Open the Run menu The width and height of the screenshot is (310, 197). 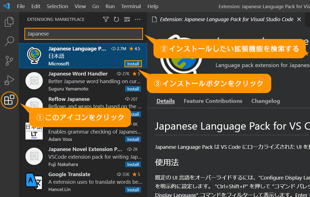pyautogui.click(x=110, y=6)
